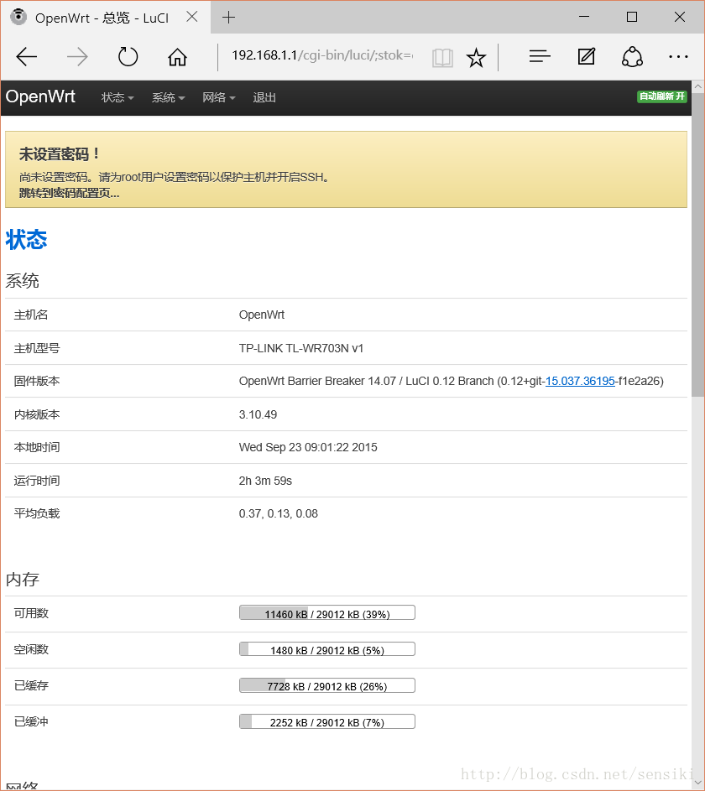Select the hostname value OpenWrt
This screenshot has height=791, width=705.
pos(261,315)
